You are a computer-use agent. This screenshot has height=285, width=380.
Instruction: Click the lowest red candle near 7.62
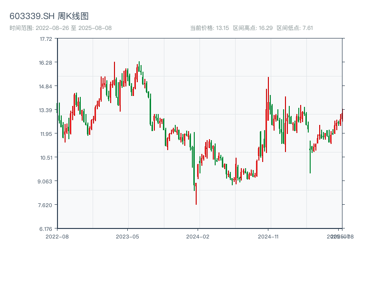196,194
